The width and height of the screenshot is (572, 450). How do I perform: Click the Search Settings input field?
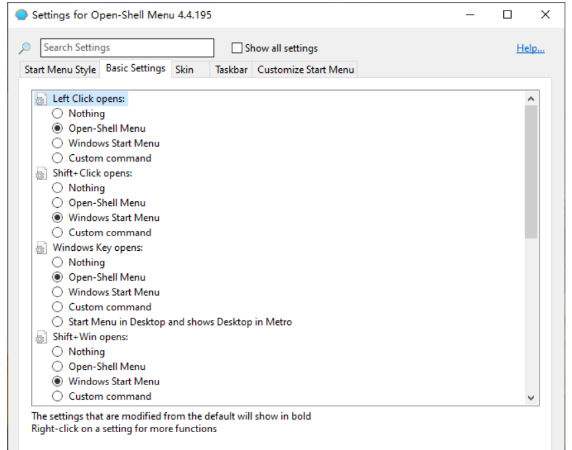pos(128,48)
